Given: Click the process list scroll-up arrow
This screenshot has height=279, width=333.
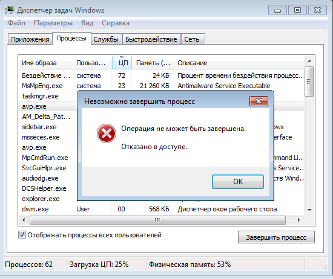Looking at the screenshot, I should point(309,61).
